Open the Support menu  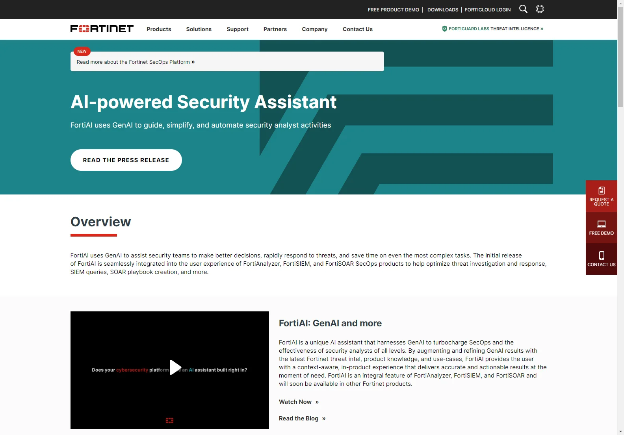pos(238,29)
